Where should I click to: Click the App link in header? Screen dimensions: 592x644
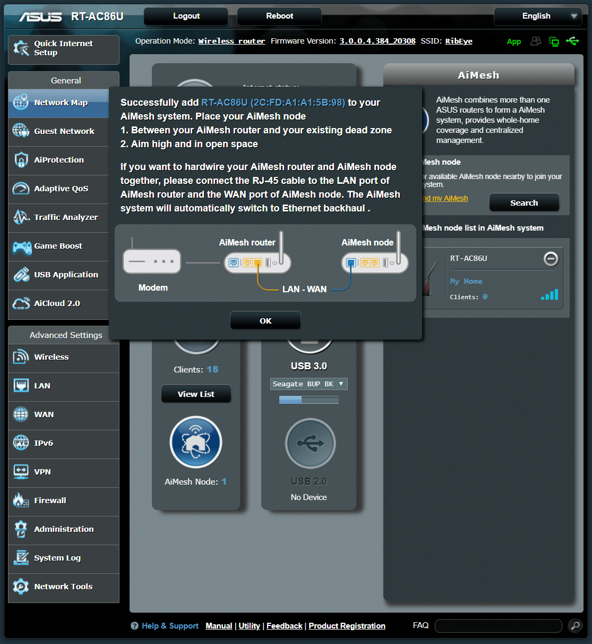pyautogui.click(x=514, y=41)
